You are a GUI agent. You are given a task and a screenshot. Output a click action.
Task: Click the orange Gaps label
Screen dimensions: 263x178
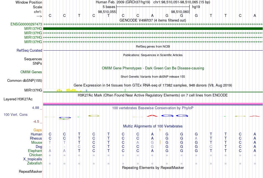coord(38,130)
